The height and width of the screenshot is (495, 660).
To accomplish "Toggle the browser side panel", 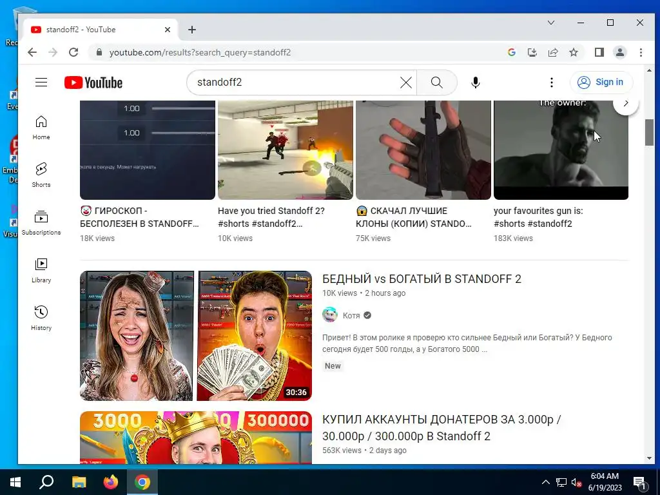I will 599,52.
